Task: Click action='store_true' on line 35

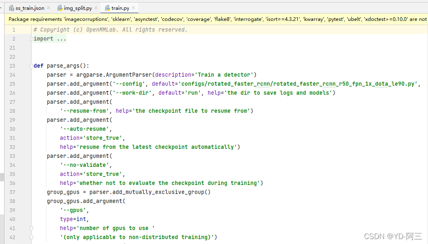Action: (91, 174)
